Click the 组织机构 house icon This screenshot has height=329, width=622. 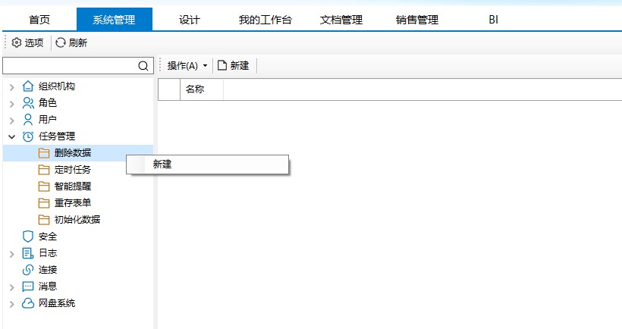28,86
